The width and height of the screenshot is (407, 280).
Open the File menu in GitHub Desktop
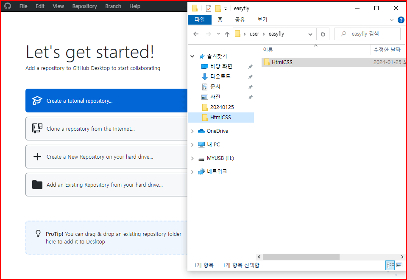(x=23, y=6)
